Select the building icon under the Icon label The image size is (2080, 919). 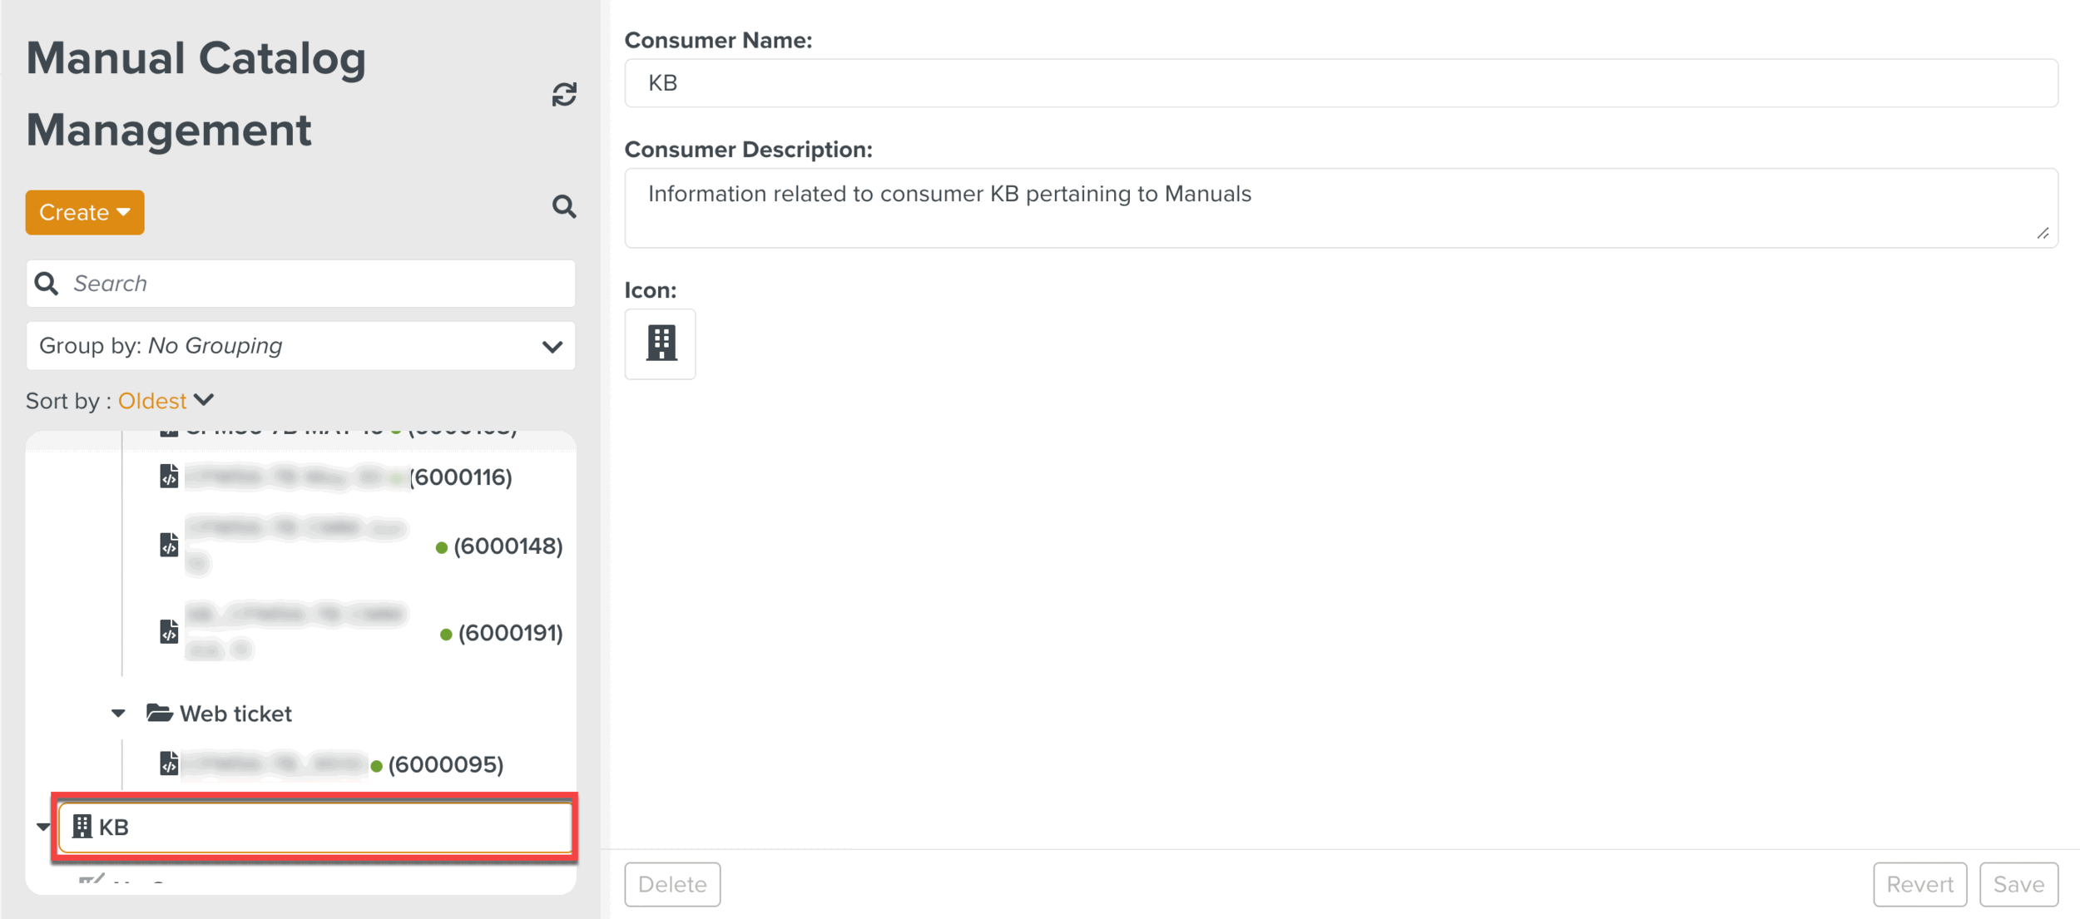(660, 343)
